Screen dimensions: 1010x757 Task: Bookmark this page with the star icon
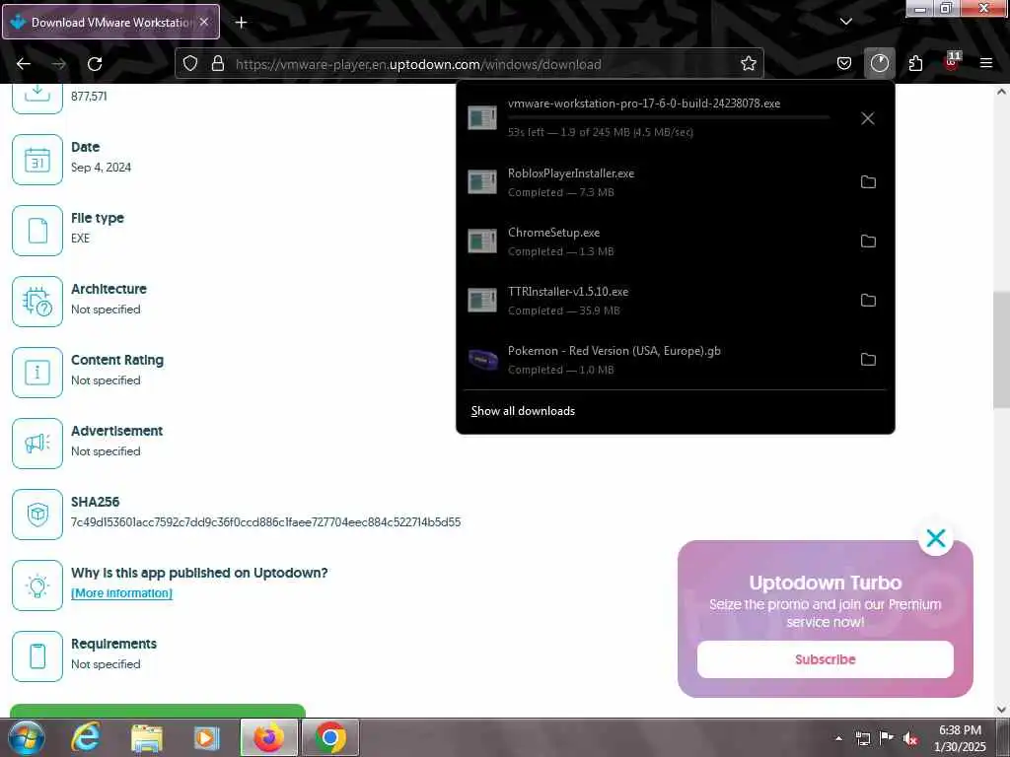point(748,64)
